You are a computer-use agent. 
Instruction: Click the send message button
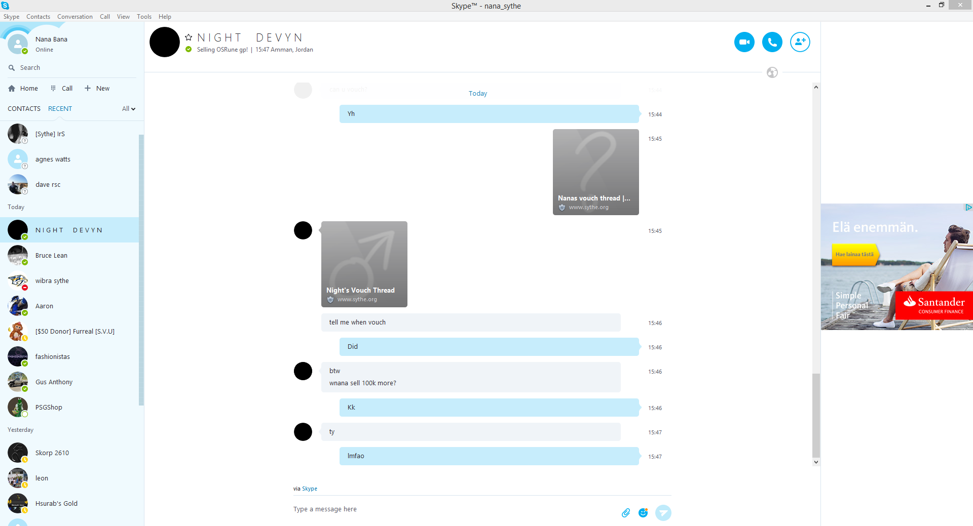pyautogui.click(x=663, y=513)
